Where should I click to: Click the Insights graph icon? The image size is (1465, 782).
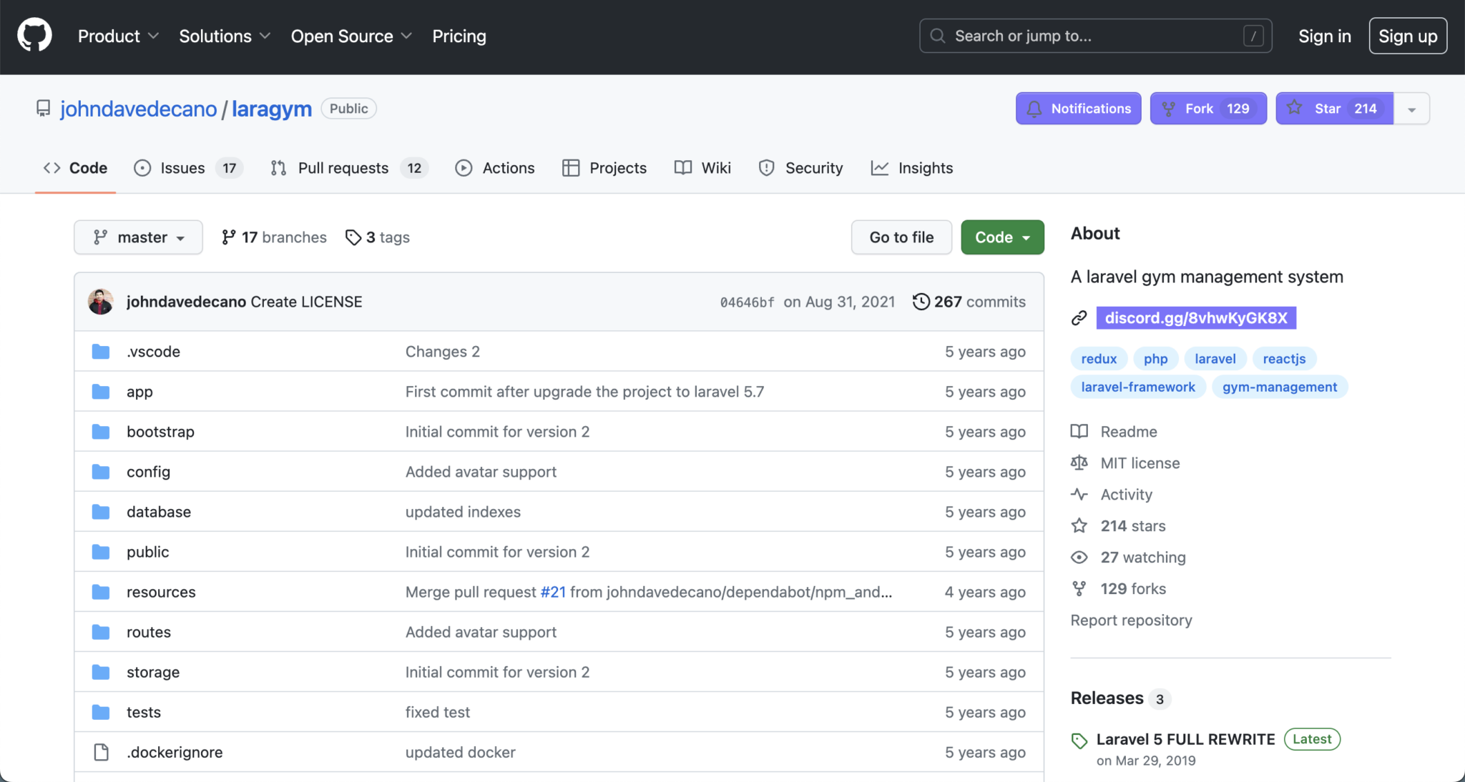(880, 168)
